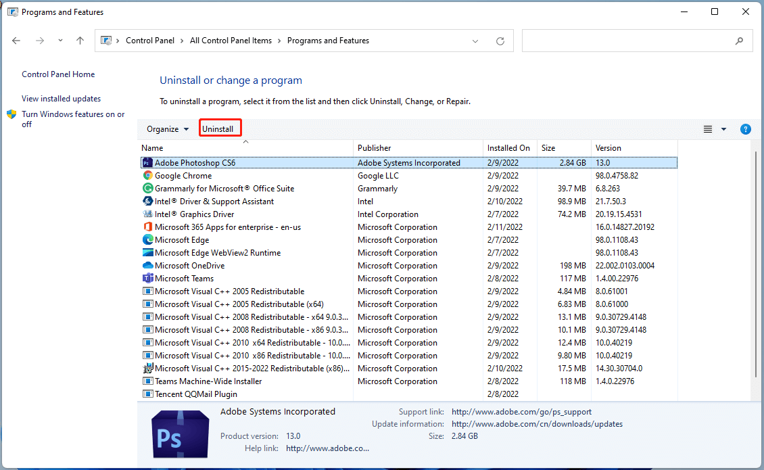This screenshot has width=764, height=470.
Task: Click the Microsoft Teams icon
Action: pos(147,279)
